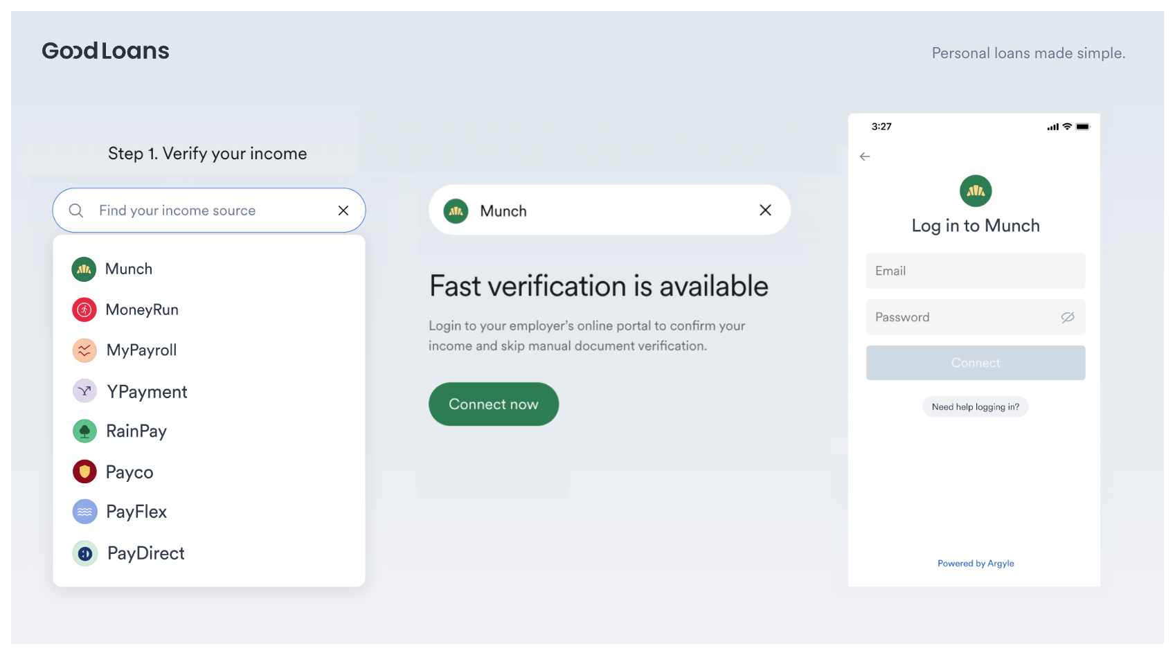This screenshot has height=655, width=1175.
Task: Click the back arrow on the phone screen
Action: click(865, 156)
